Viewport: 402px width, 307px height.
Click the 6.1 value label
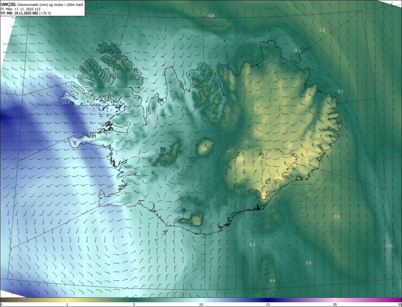pos(298,50)
